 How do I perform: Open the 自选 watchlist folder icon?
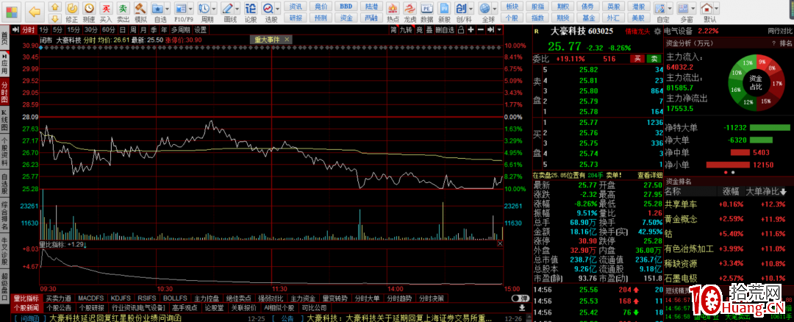pyautogui.click(x=157, y=8)
